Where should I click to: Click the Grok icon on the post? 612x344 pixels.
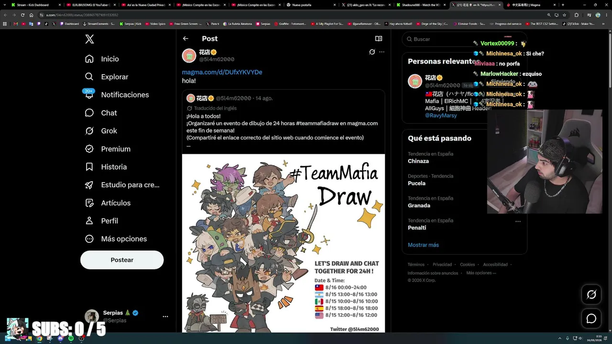(x=372, y=52)
